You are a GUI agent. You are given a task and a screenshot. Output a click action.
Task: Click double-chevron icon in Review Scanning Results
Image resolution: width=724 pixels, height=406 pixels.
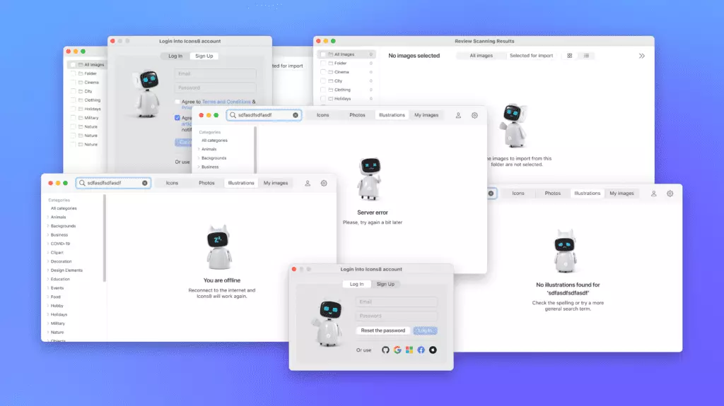click(x=642, y=56)
